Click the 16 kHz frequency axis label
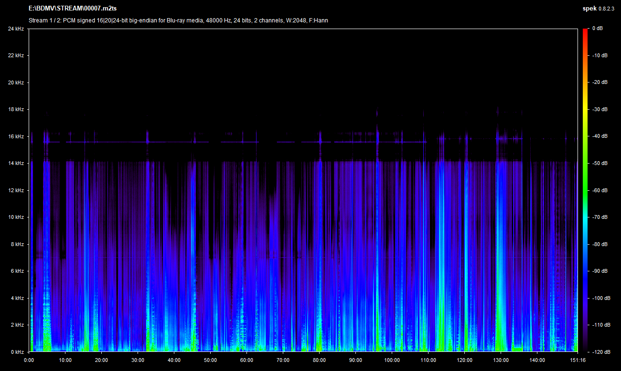The height and width of the screenshot is (371, 621). (x=16, y=136)
